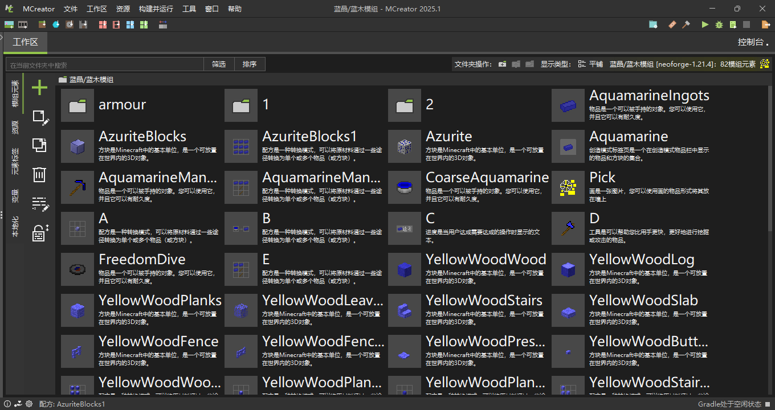The image size is (775, 410).
Task: Switch to the 本地化 side tab
Action: pyautogui.click(x=15, y=227)
